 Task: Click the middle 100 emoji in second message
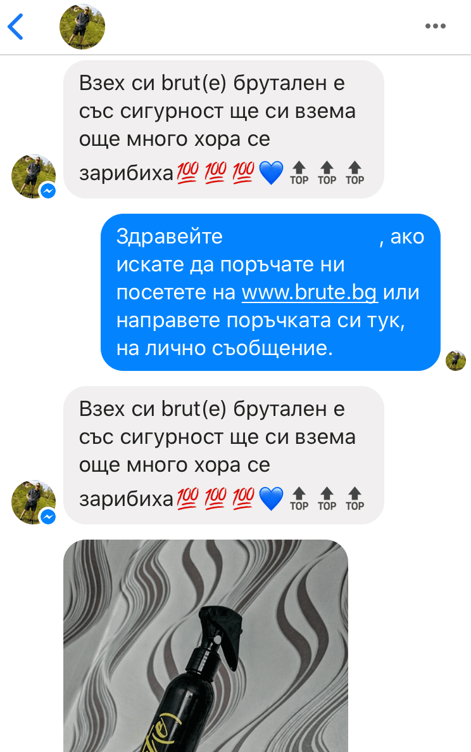click(215, 498)
